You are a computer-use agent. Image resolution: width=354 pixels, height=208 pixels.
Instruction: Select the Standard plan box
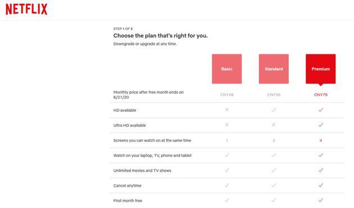click(x=274, y=69)
